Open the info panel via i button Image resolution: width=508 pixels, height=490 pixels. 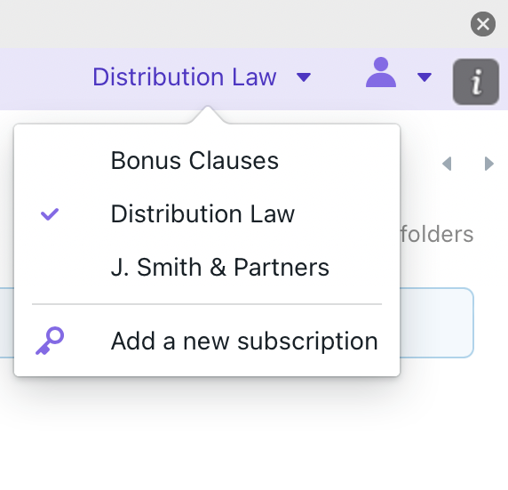click(476, 82)
